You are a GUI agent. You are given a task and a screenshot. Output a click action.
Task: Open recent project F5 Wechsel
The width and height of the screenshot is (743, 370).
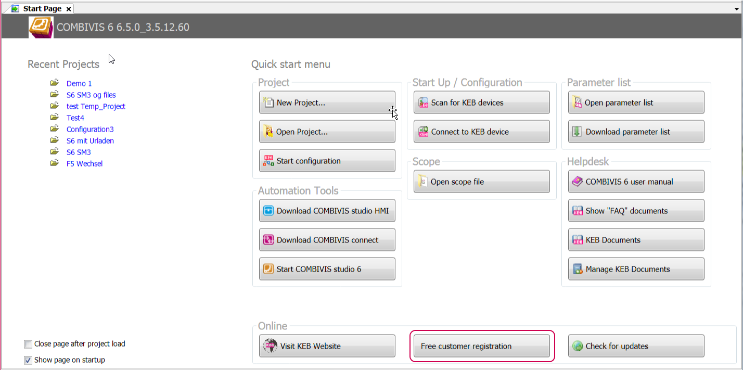tap(84, 164)
